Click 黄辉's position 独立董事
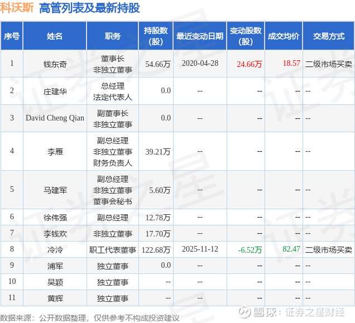Image resolution: width=355 pixels, height=323 pixels. [113, 298]
